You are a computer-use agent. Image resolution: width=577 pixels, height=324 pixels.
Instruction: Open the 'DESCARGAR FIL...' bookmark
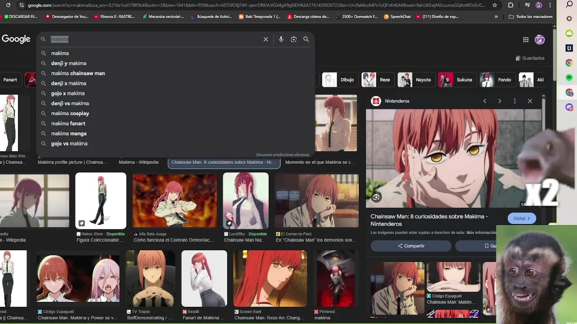pyautogui.click(x=20, y=17)
